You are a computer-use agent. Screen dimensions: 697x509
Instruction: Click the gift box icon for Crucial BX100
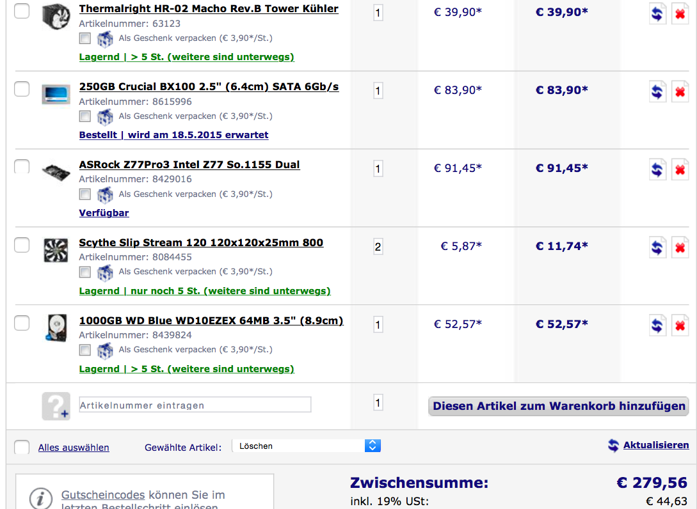pyautogui.click(x=105, y=116)
